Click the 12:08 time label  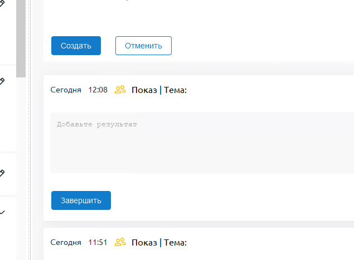tap(98, 90)
